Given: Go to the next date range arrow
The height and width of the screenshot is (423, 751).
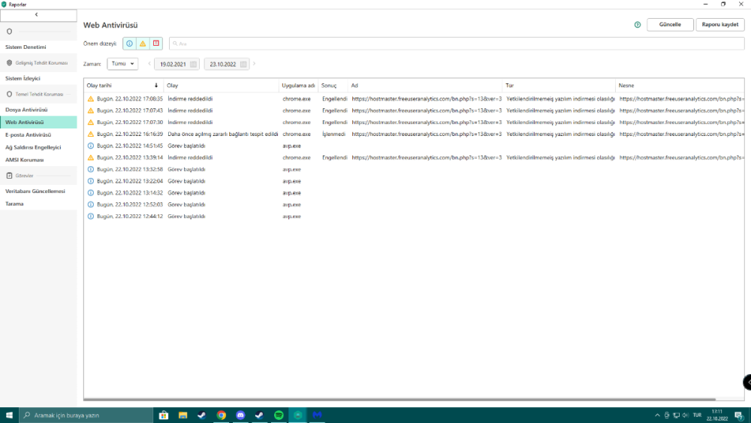Looking at the screenshot, I should click(x=254, y=64).
